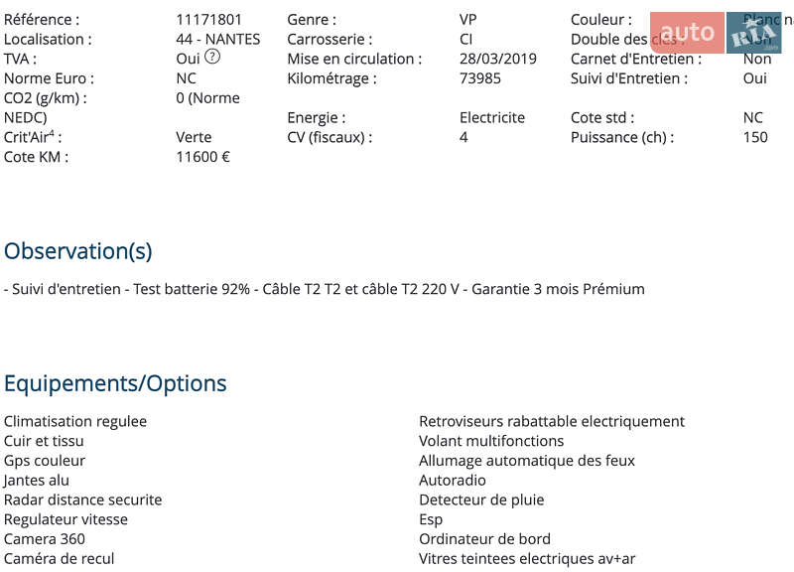Click the Test batterie 92% observation text
Viewport: 794px width, 572px height.
(x=192, y=289)
